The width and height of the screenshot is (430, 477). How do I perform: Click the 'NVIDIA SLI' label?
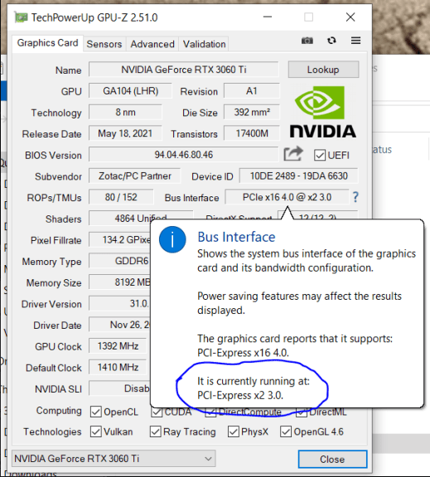[x=58, y=389]
